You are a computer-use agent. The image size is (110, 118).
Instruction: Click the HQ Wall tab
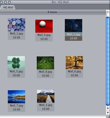point(8,8)
